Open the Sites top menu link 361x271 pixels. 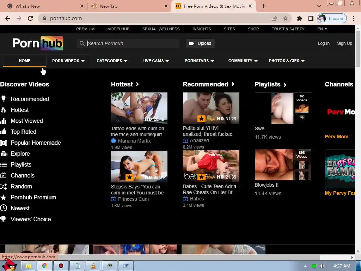(x=229, y=29)
